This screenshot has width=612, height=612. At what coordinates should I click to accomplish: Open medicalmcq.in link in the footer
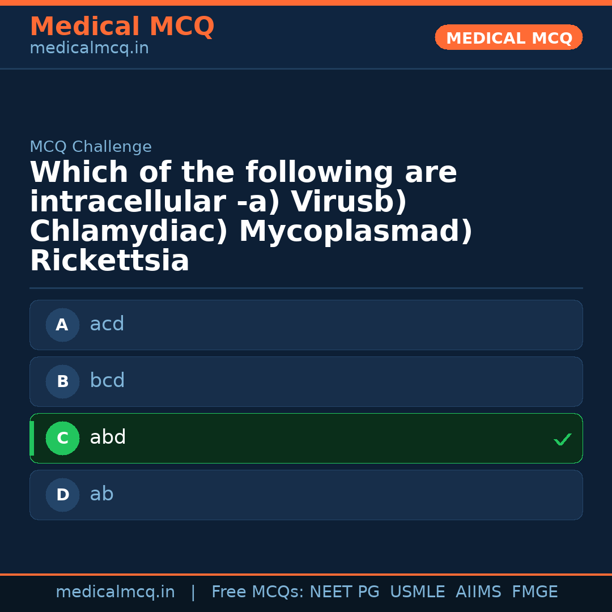click(115, 592)
